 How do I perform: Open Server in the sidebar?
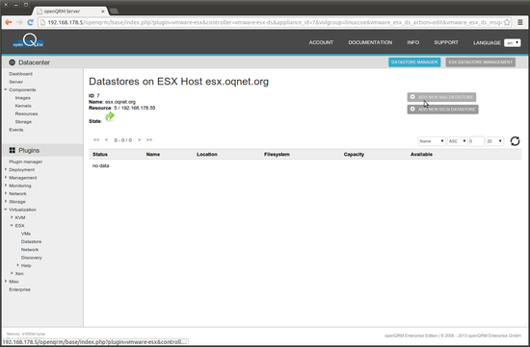15,82
